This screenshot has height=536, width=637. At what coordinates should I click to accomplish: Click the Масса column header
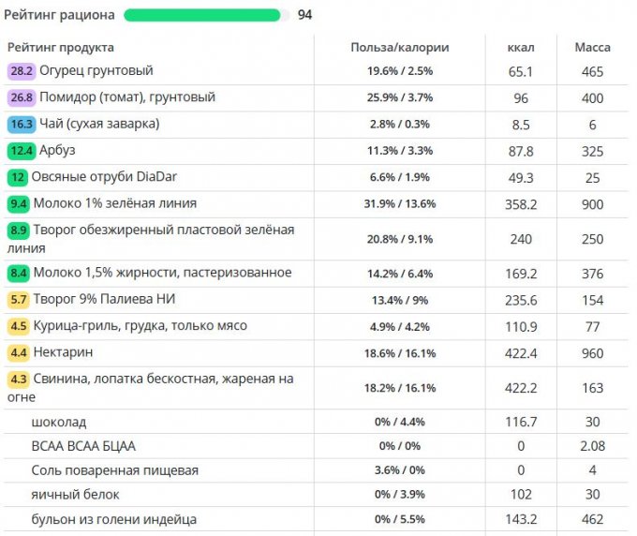[592, 47]
